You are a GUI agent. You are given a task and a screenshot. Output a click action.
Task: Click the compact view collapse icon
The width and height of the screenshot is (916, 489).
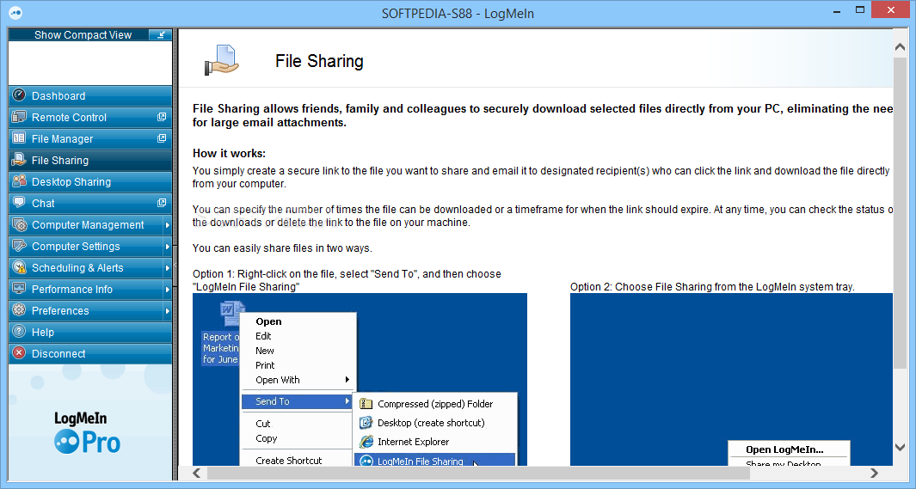click(160, 35)
